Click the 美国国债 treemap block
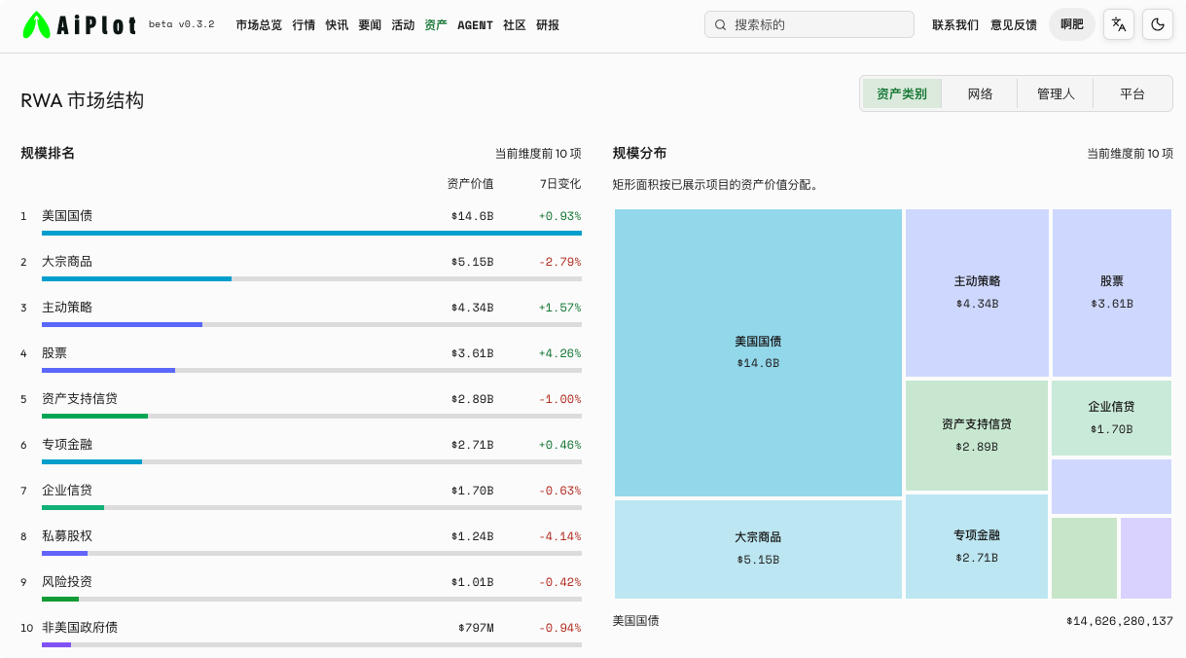 (758, 352)
